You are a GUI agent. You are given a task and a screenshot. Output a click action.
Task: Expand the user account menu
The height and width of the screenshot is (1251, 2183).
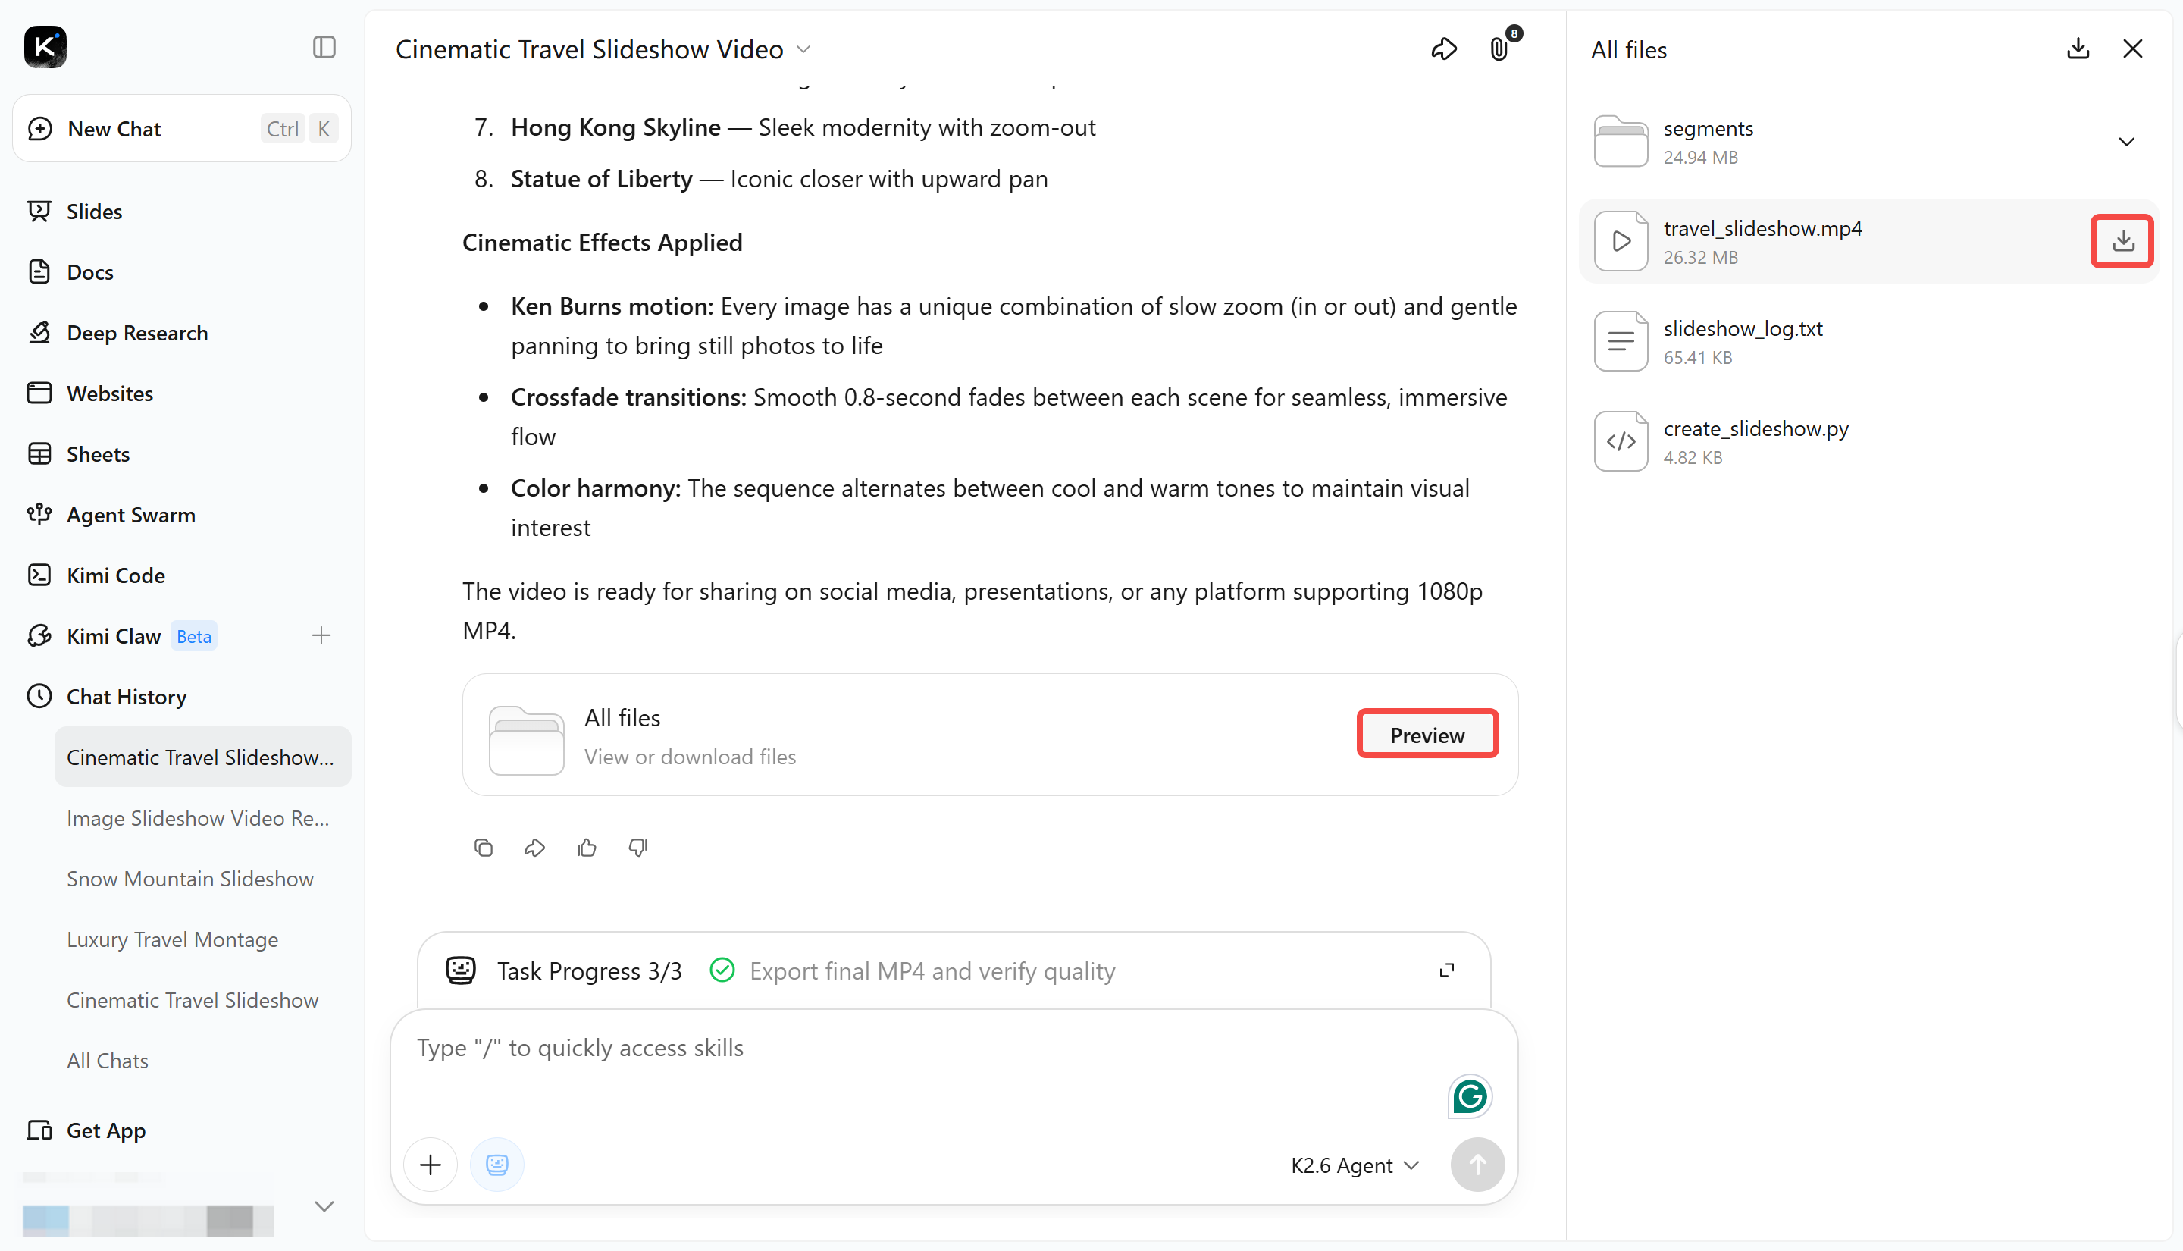point(324,1207)
